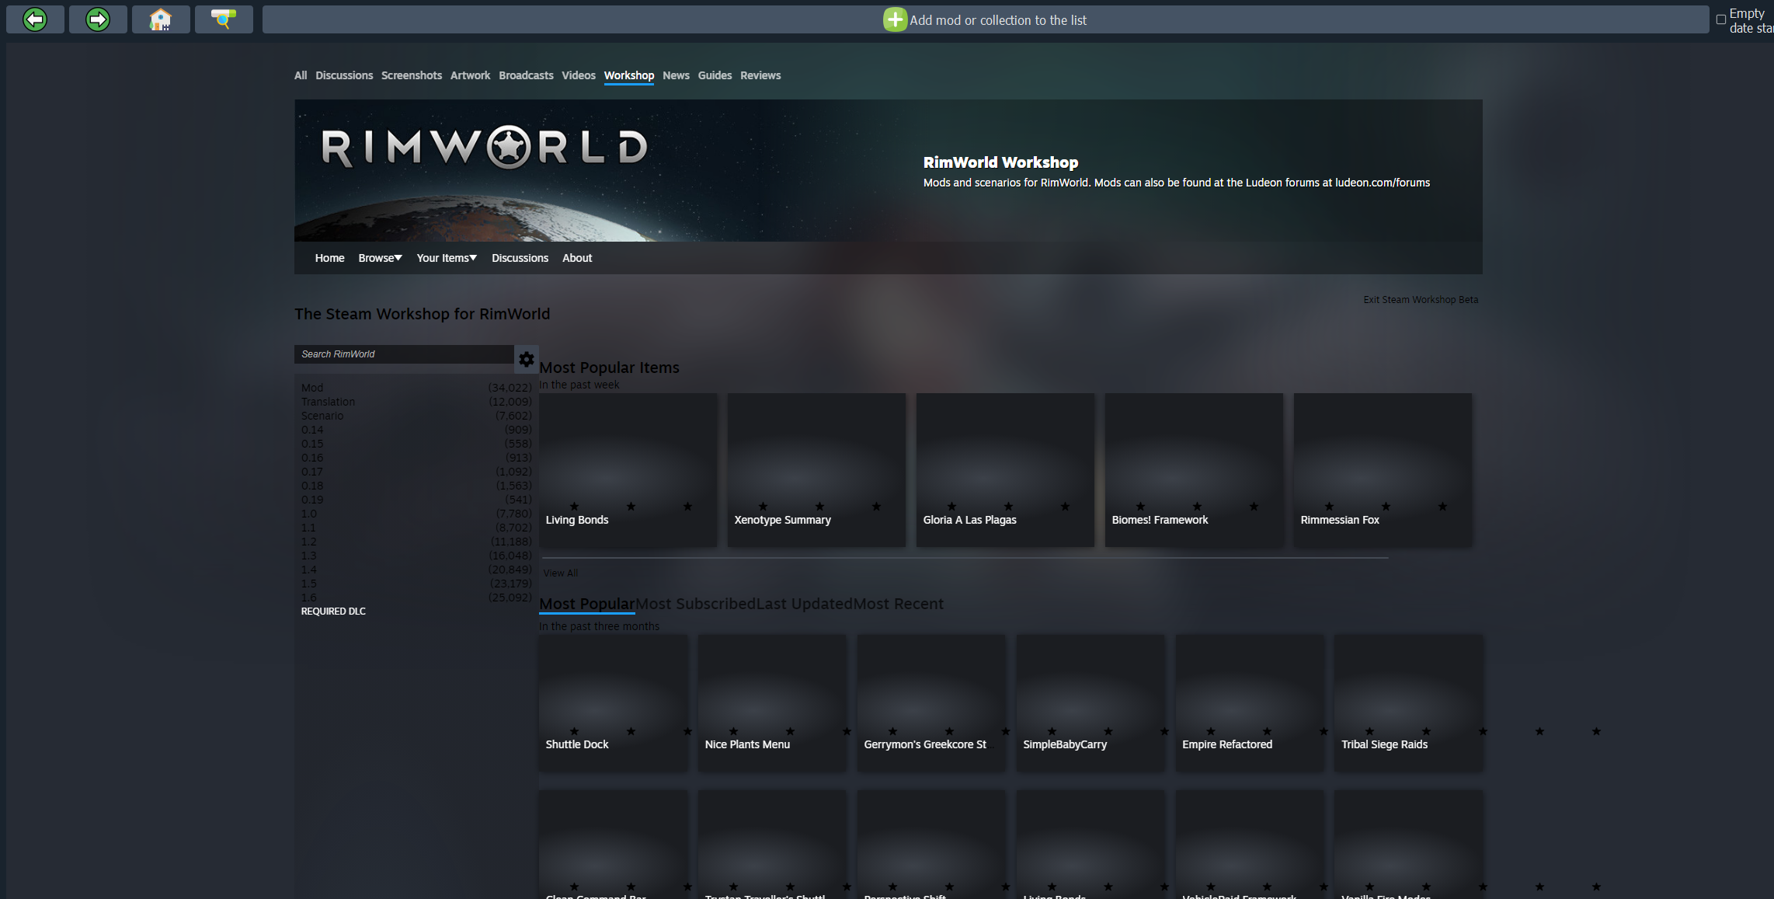
Task: Filter by Mod tag
Action: click(312, 388)
